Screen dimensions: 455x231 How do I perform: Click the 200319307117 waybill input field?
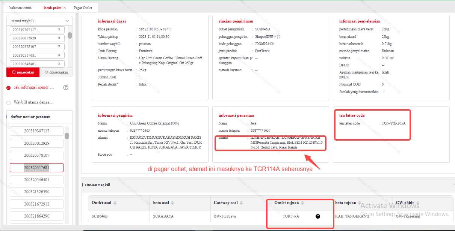[x=37, y=30]
